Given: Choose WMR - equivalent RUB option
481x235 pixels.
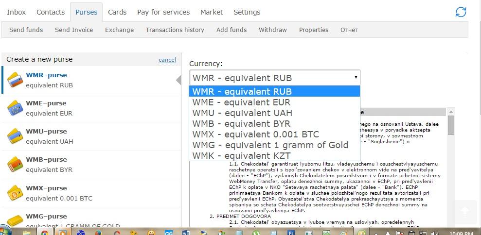Looking at the screenshot, I should click(x=275, y=91).
